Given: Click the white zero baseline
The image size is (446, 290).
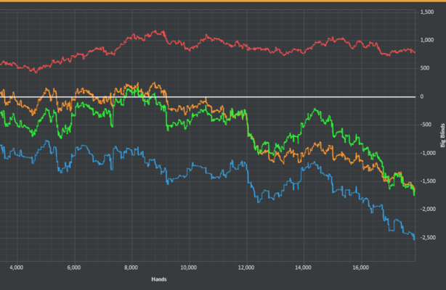Looking at the screenshot, I should [291, 96].
